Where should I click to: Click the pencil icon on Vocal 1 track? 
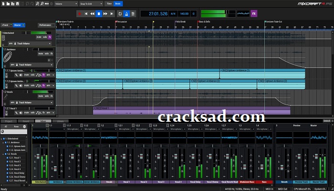point(16,113)
